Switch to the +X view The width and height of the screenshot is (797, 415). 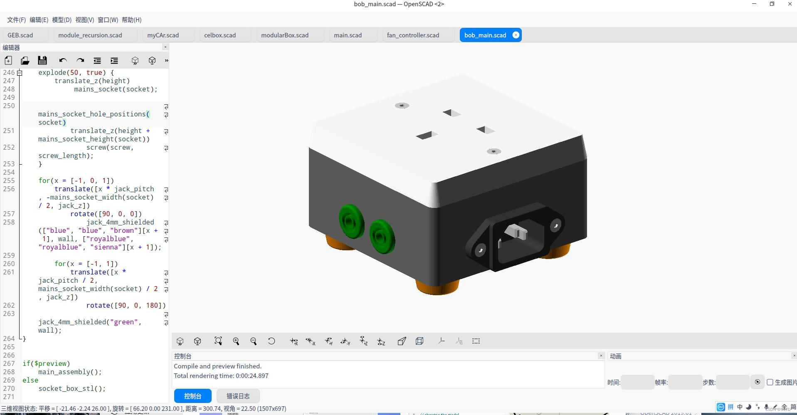(294, 341)
